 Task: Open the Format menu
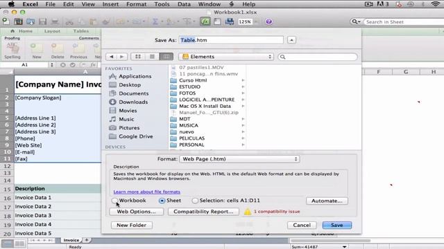pos(136,4)
